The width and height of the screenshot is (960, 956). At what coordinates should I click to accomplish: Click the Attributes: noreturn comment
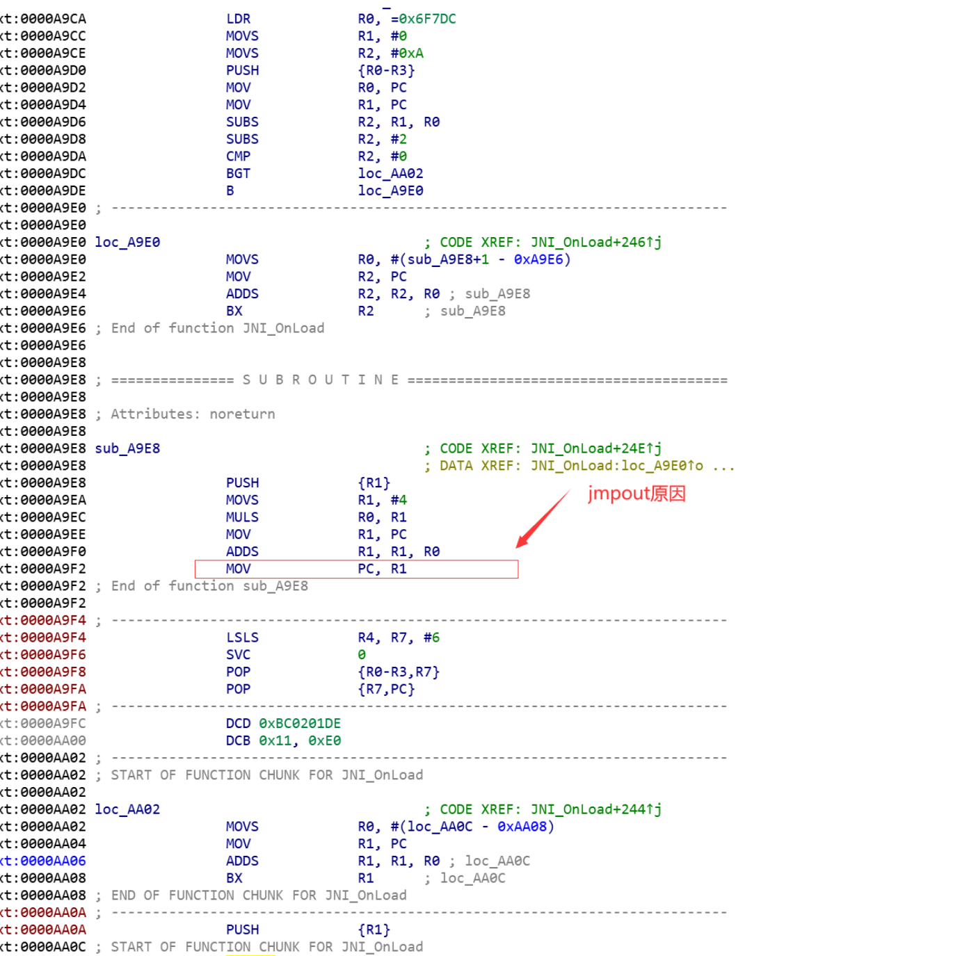[x=193, y=414]
